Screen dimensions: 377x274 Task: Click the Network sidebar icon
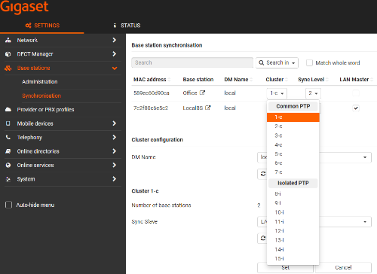pyautogui.click(x=8, y=40)
